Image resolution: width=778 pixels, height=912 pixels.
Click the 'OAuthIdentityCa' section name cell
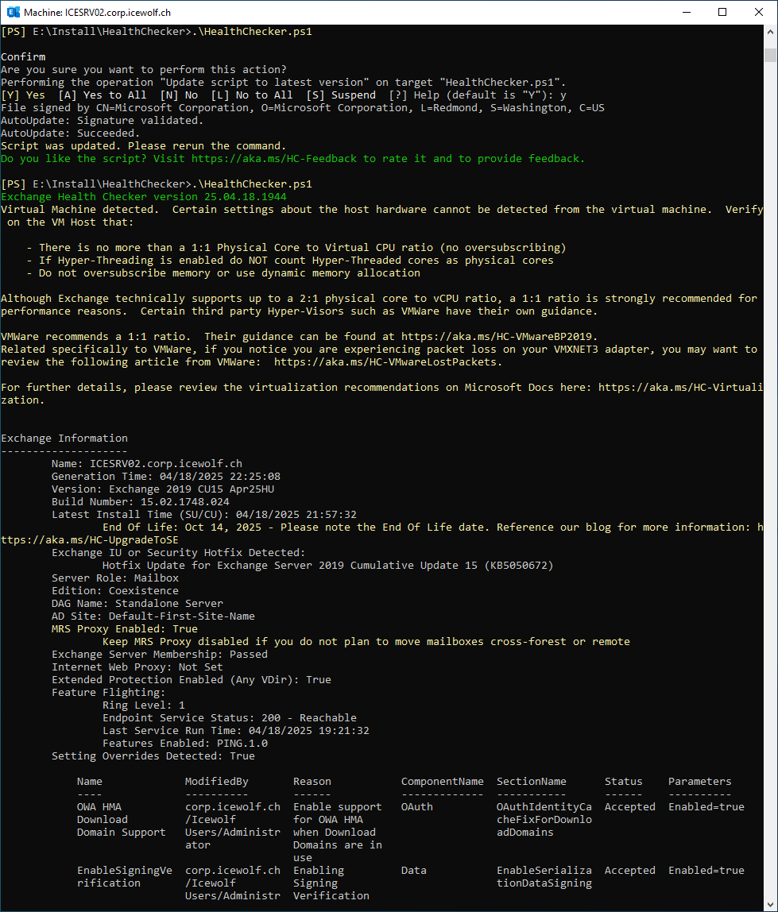pyautogui.click(x=544, y=807)
